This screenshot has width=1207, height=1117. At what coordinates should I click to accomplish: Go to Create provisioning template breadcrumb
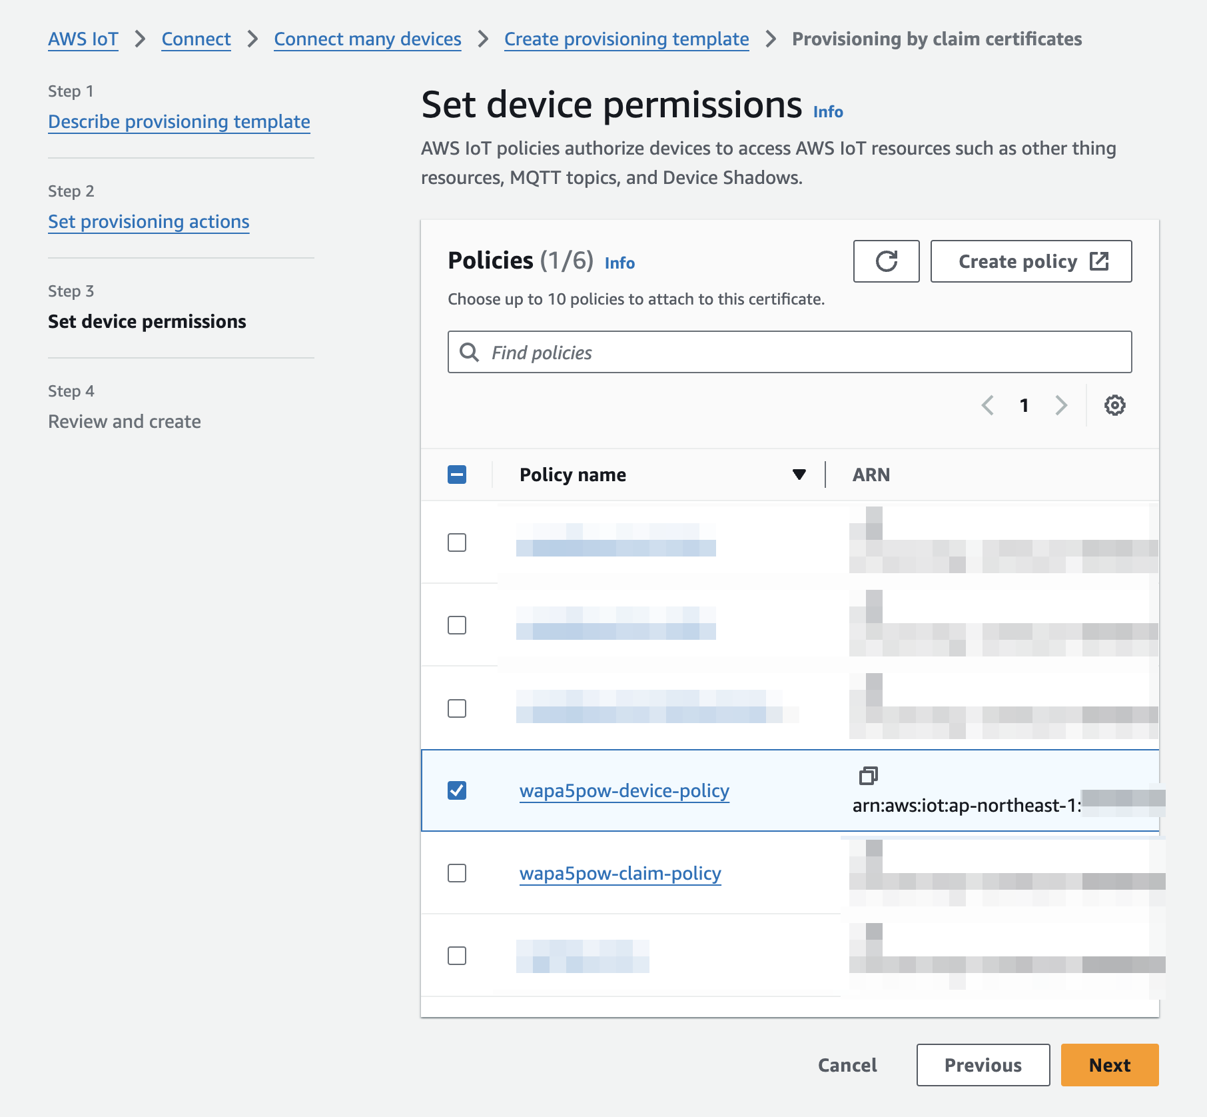point(626,39)
